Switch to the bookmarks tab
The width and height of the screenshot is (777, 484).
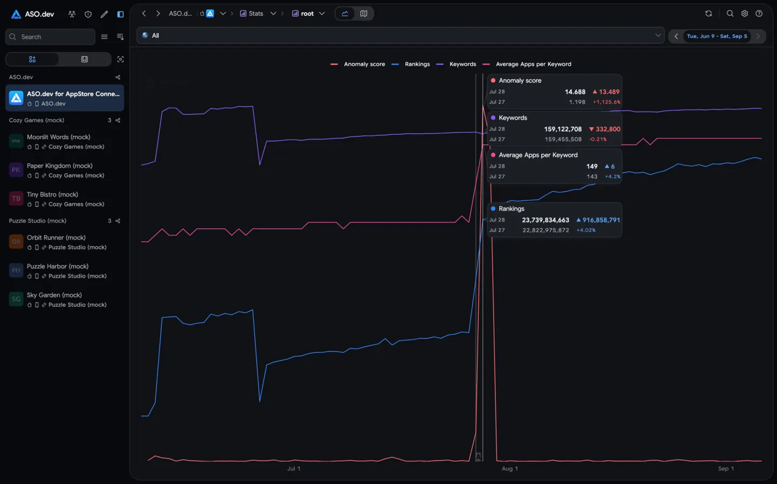click(x=84, y=59)
